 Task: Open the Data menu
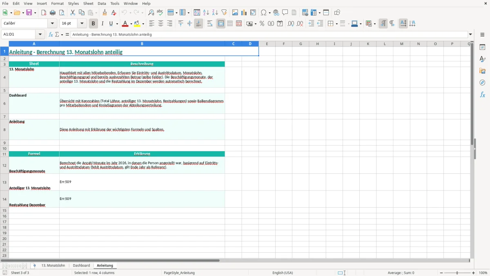point(102,3)
